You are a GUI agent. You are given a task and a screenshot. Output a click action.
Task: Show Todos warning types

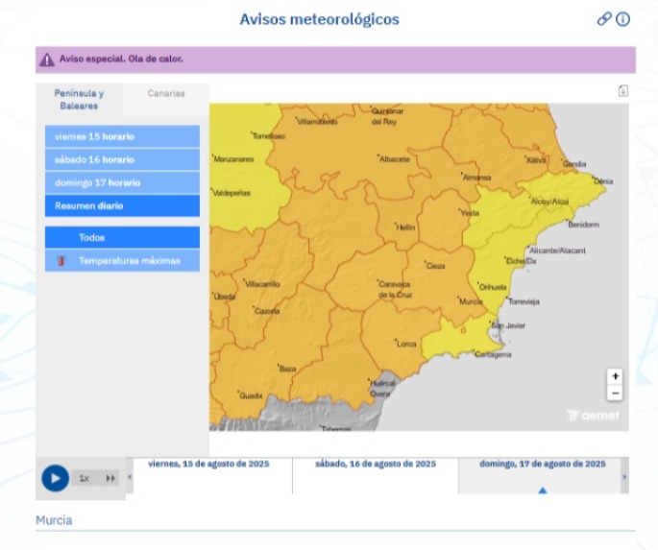pos(122,237)
